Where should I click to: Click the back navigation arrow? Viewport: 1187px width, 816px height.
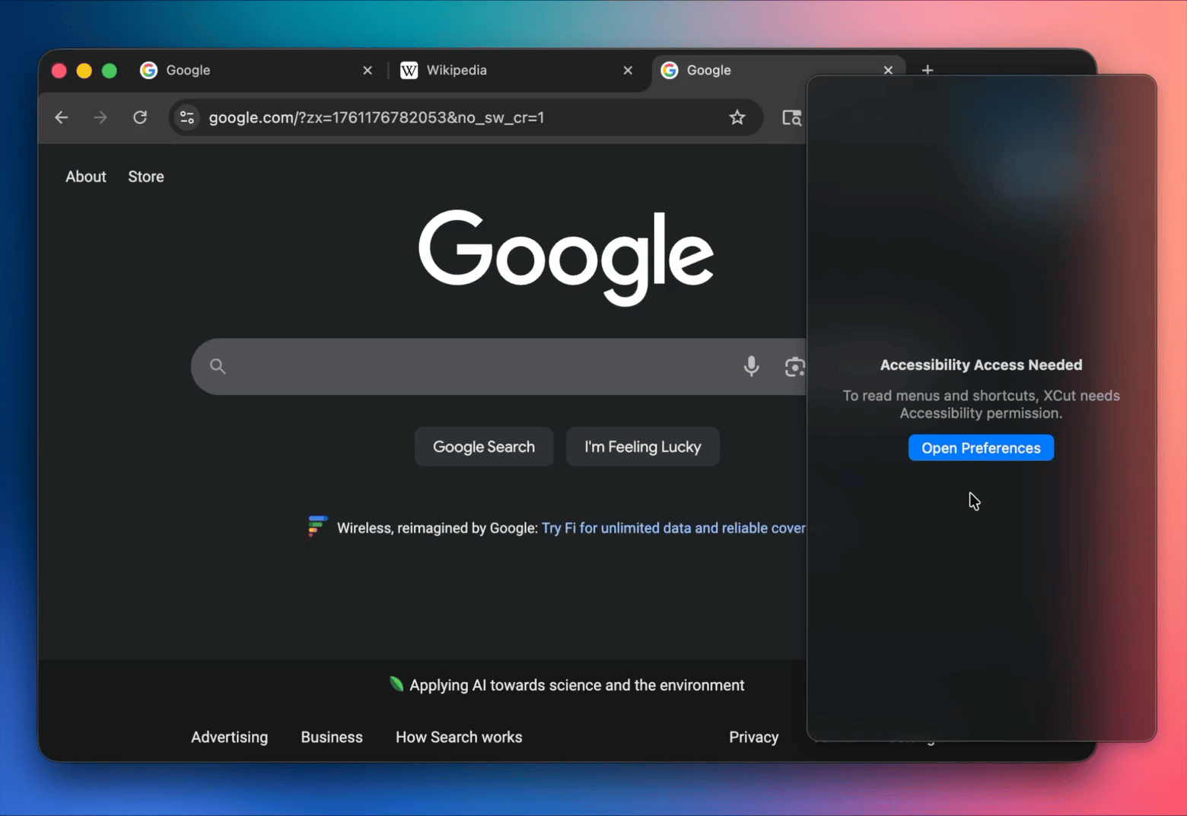(x=62, y=117)
